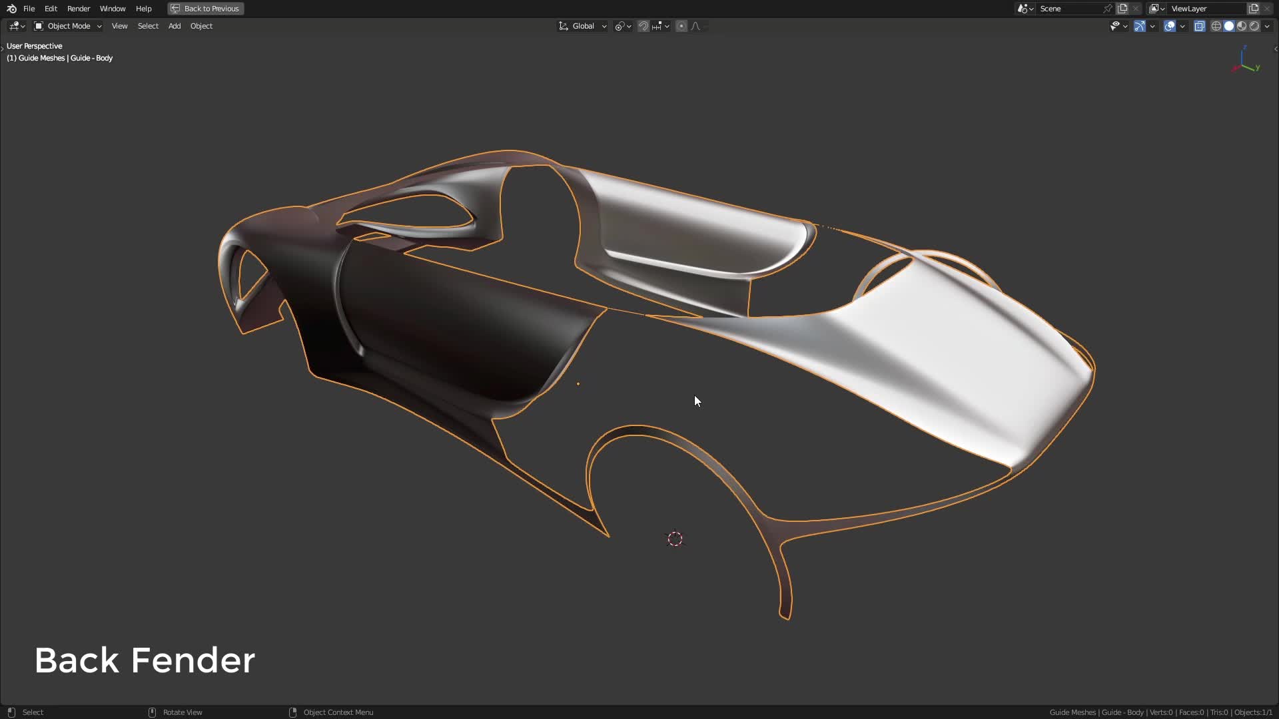The width and height of the screenshot is (1279, 719).
Task: Open the view layer browse icon
Action: [x=1157, y=9]
